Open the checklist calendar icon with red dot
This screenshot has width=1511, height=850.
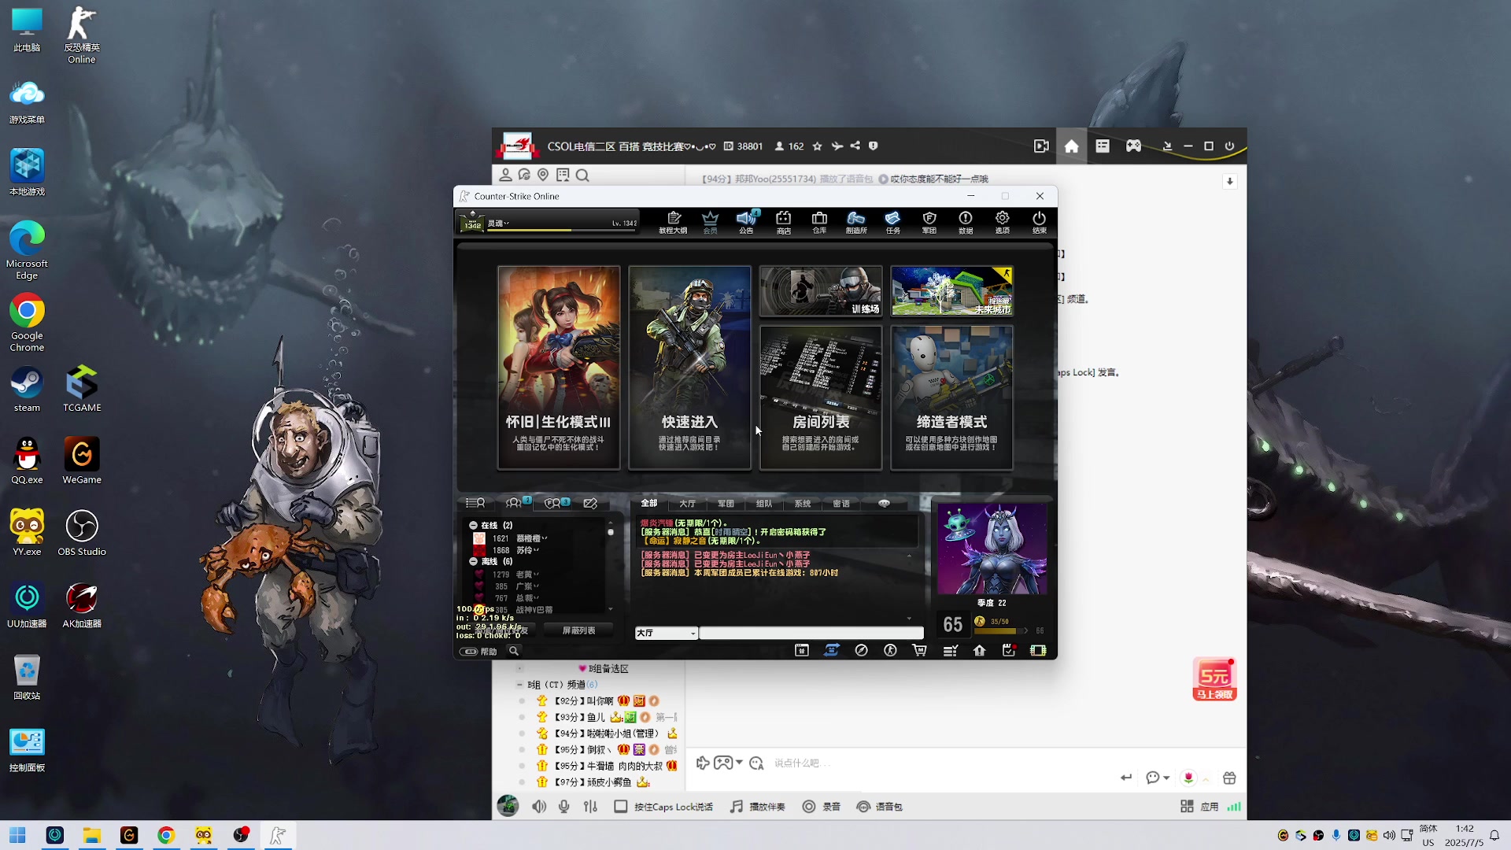pos(1009,650)
